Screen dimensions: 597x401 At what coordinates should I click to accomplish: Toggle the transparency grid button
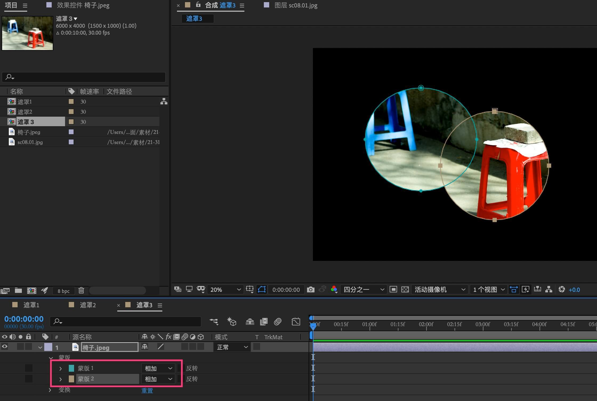405,289
